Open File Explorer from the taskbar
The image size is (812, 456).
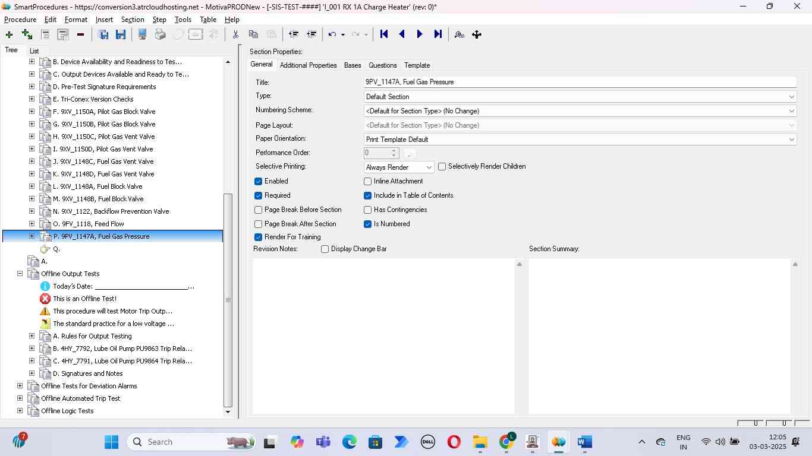[480, 442]
